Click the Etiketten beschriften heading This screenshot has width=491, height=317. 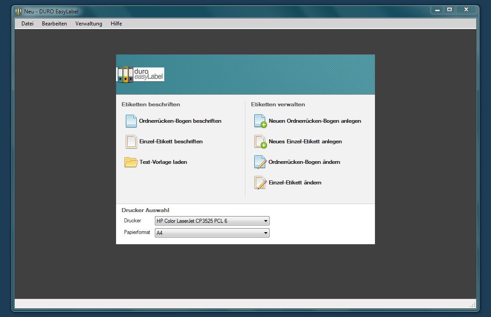[x=150, y=104]
